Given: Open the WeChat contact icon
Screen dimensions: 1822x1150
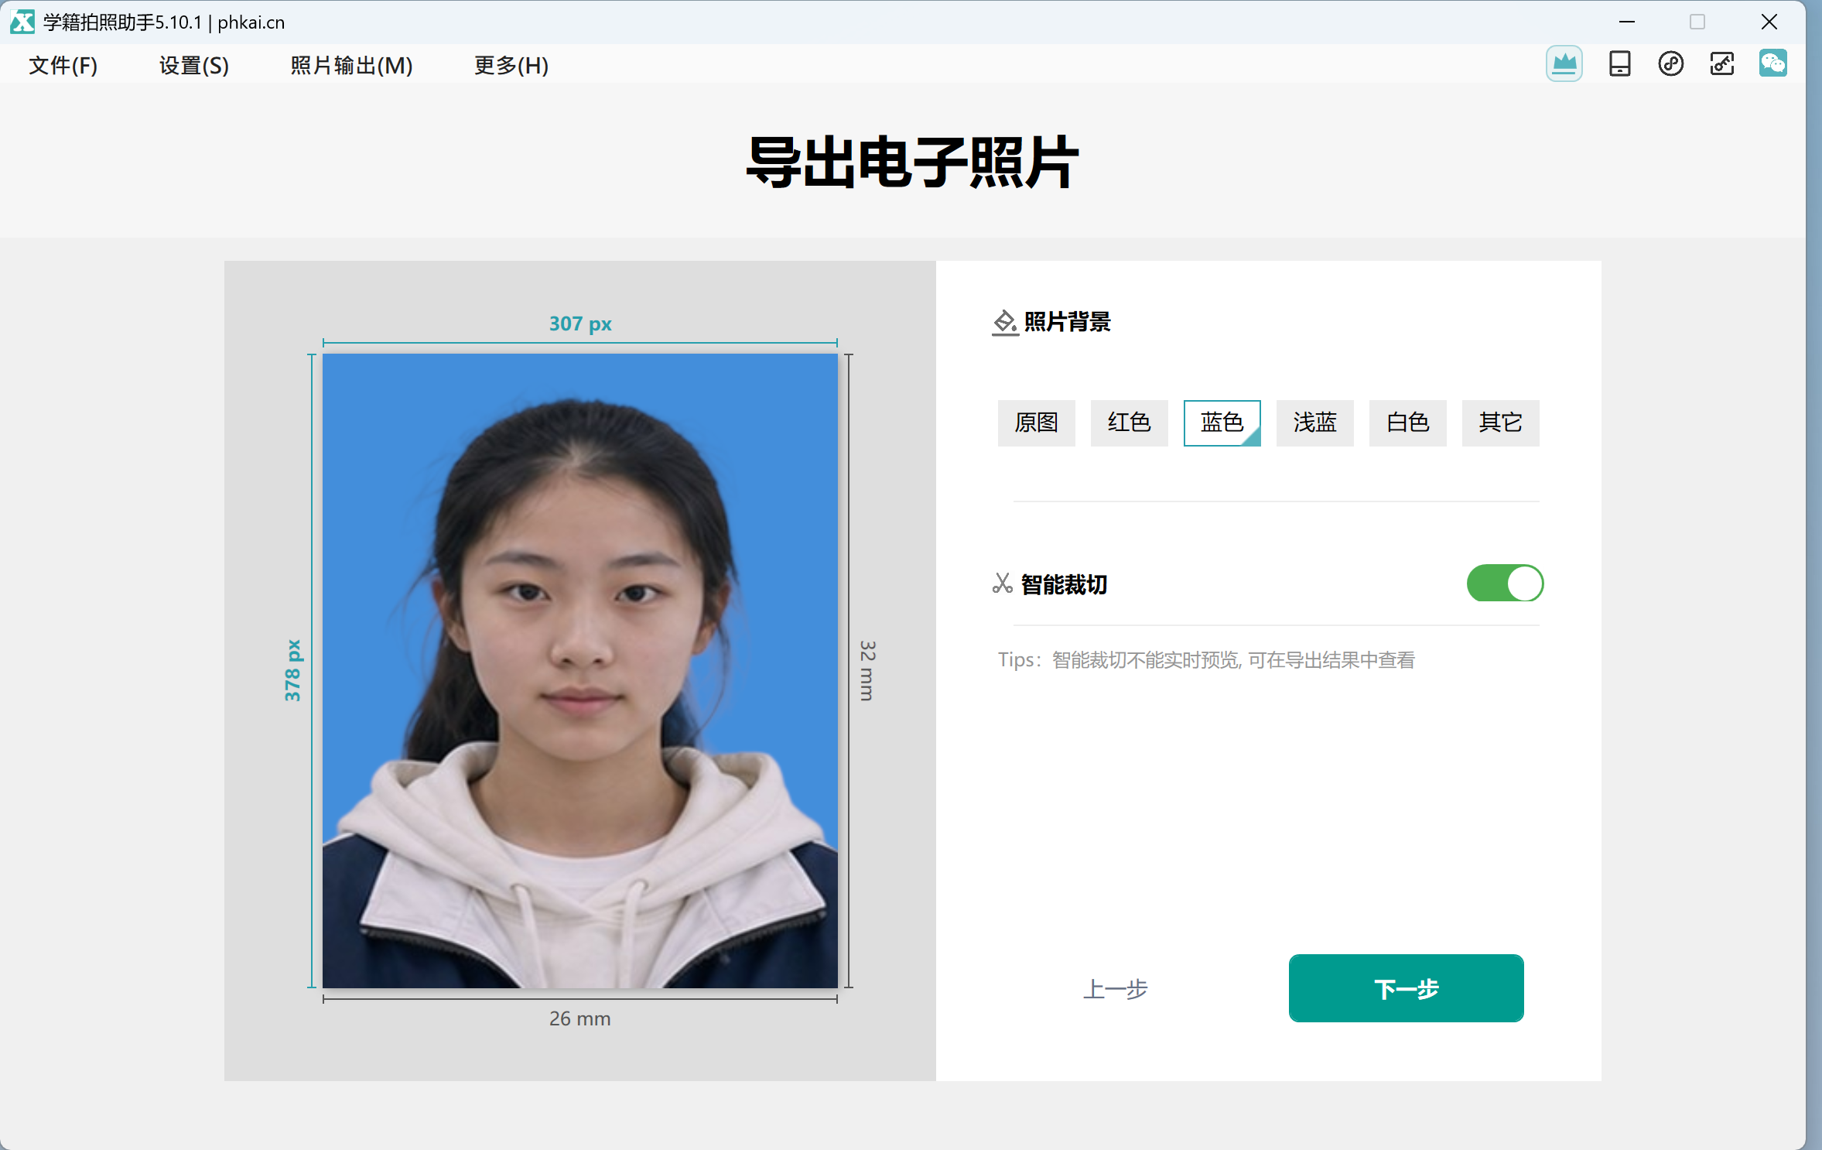Looking at the screenshot, I should point(1772,63).
